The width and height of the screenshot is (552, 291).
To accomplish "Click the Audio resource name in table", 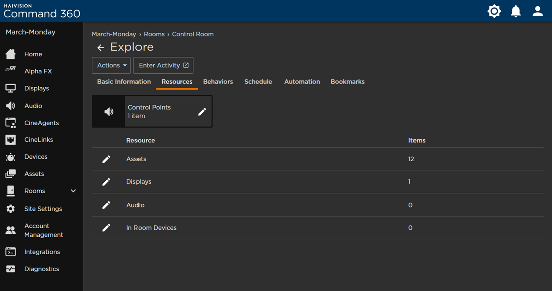I will click(135, 205).
